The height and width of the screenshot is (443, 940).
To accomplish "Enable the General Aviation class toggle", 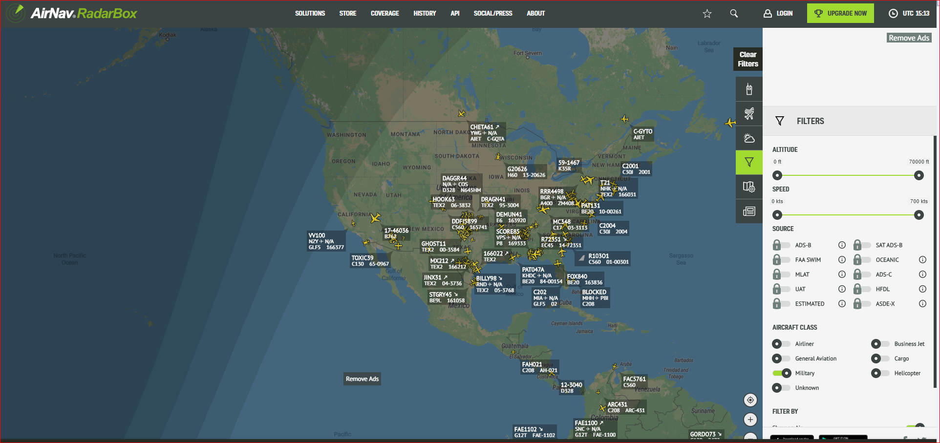I will tap(781, 359).
